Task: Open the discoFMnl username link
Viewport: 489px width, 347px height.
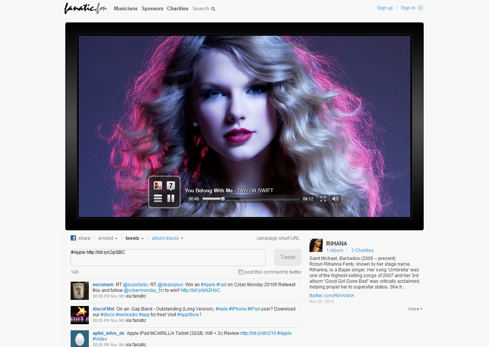Action: tap(103, 309)
